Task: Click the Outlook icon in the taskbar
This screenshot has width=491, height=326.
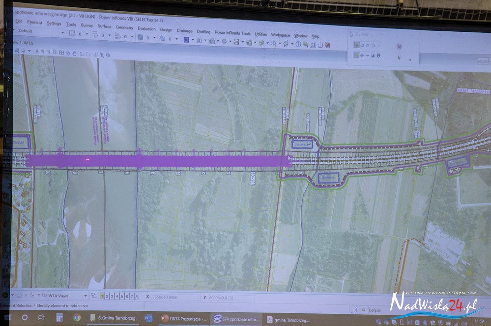Action: [x=148, y=318]
